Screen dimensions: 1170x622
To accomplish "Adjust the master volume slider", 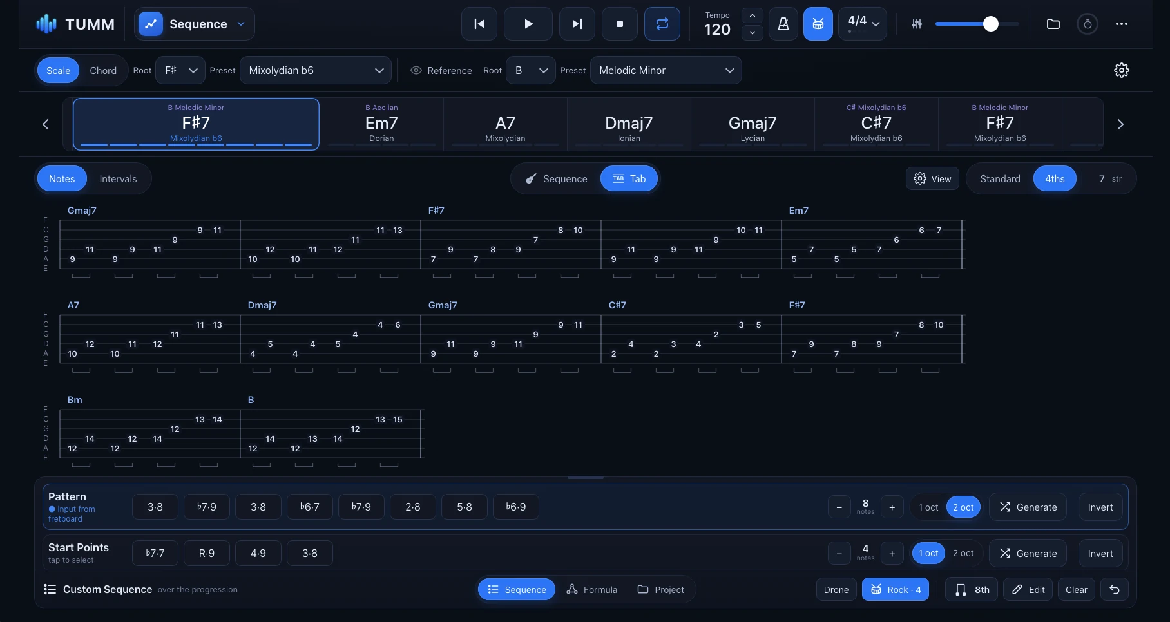I will [977, 24].
